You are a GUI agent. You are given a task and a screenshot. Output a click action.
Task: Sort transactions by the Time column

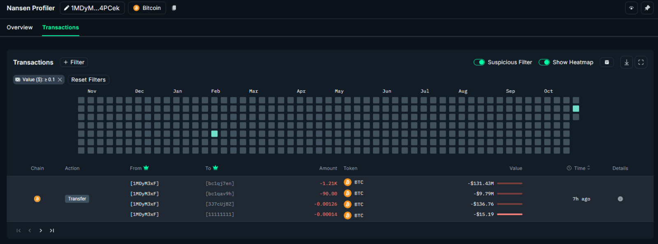click(x=579, y=168)
